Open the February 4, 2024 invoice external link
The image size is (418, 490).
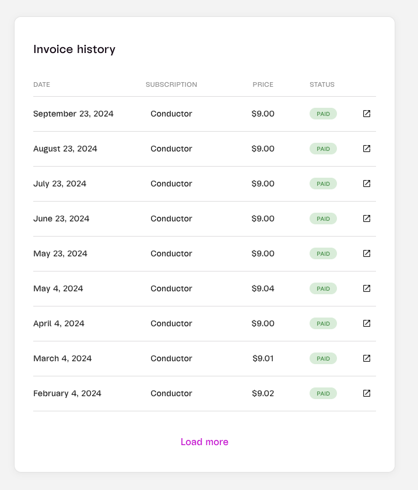pyautogui.click(x=367, y=393)
